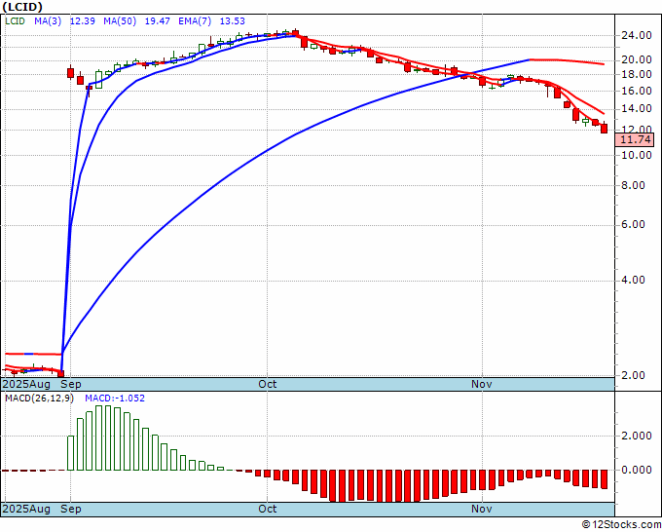Click the Oct label on MACD axis
The image size is (662, 532).
click(x=268, y=509)
